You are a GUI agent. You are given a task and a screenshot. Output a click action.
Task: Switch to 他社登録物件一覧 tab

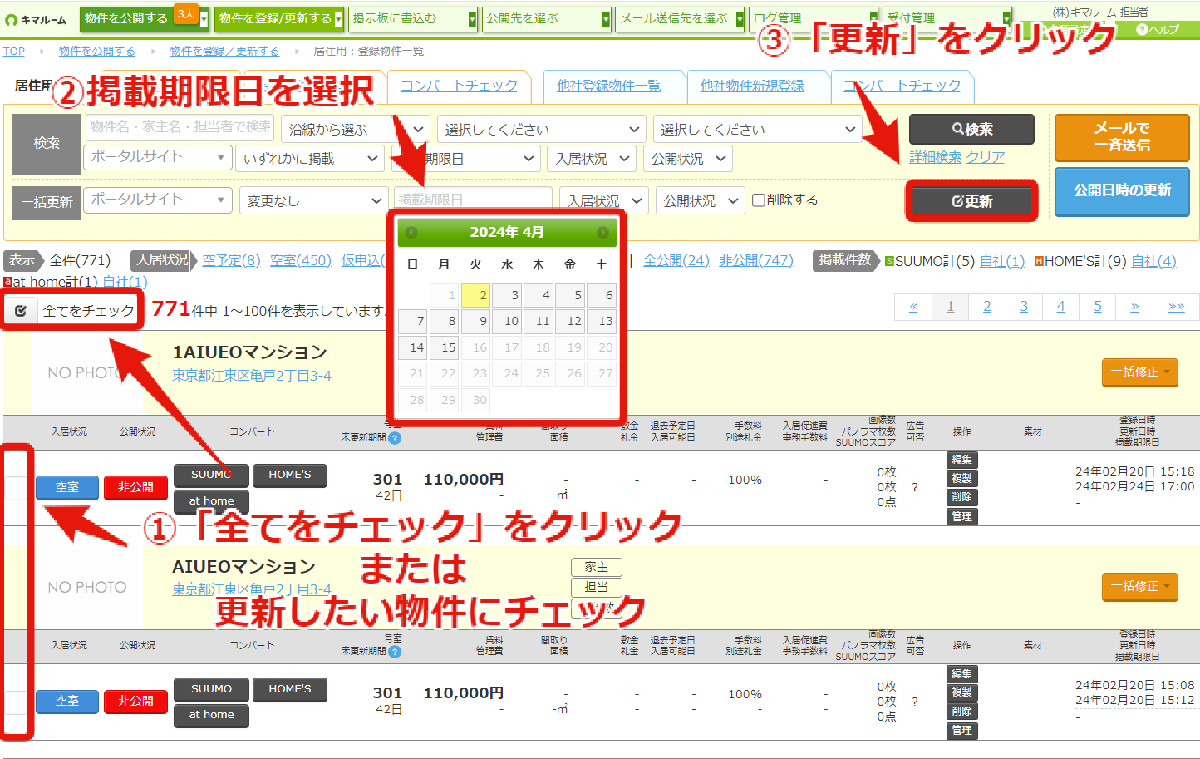tap(608, 86)
